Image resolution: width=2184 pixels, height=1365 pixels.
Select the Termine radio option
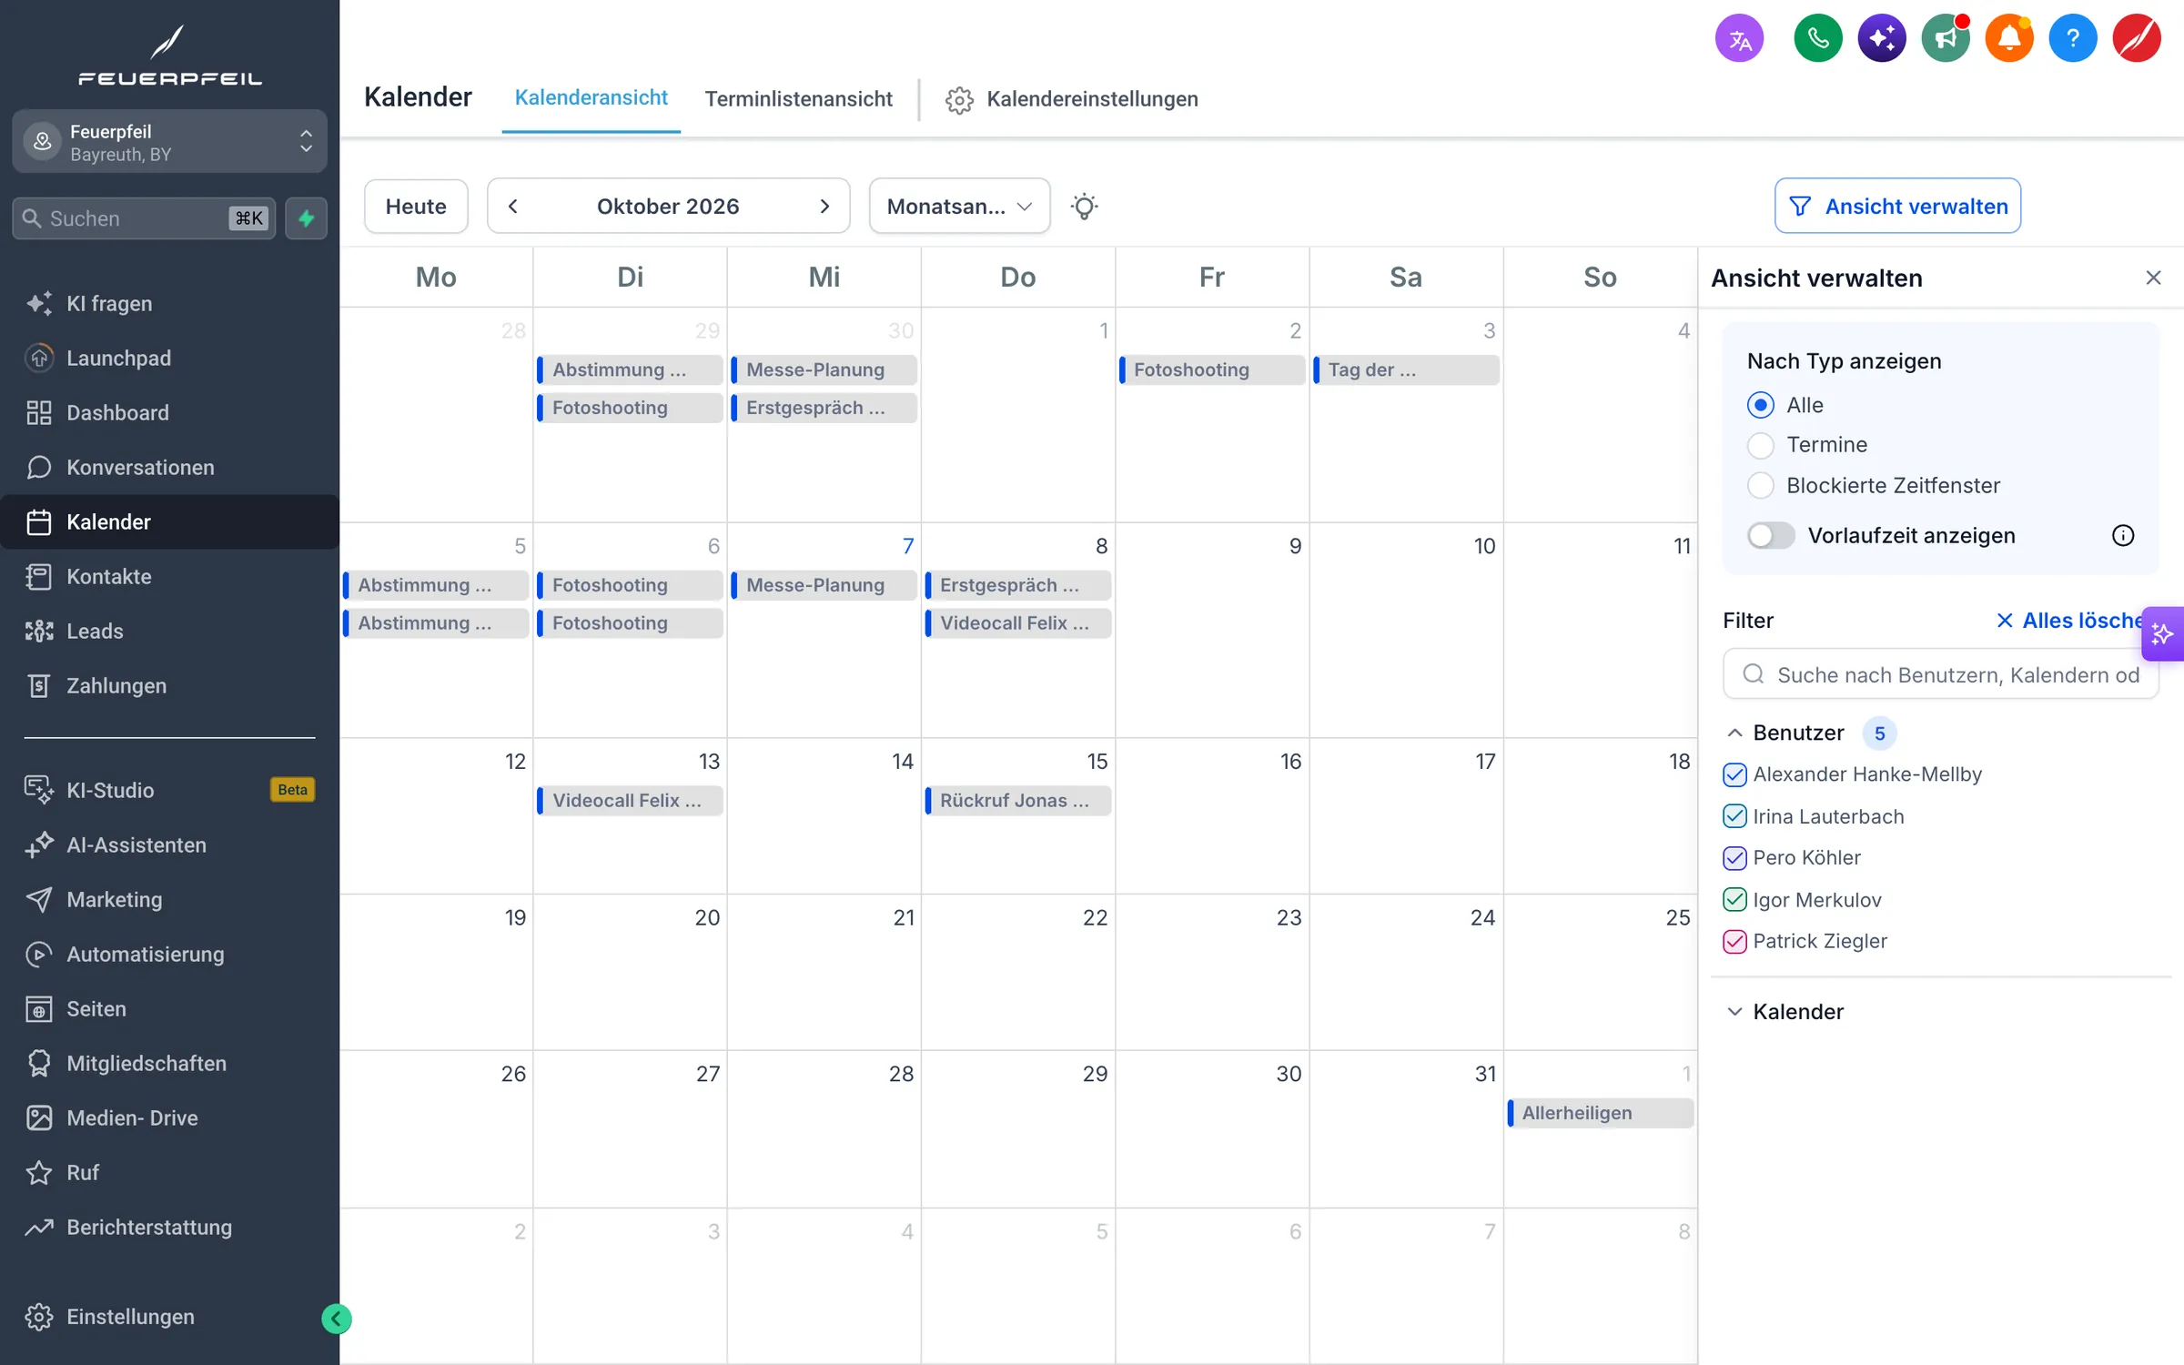(1760, 445)
